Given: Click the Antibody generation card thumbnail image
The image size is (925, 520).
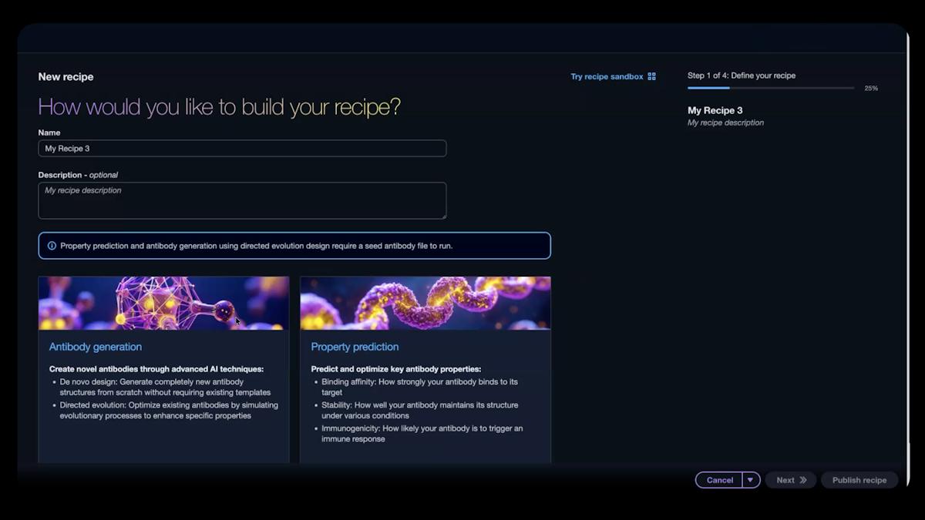Looking at the screenshot, I should pos(163,303).
